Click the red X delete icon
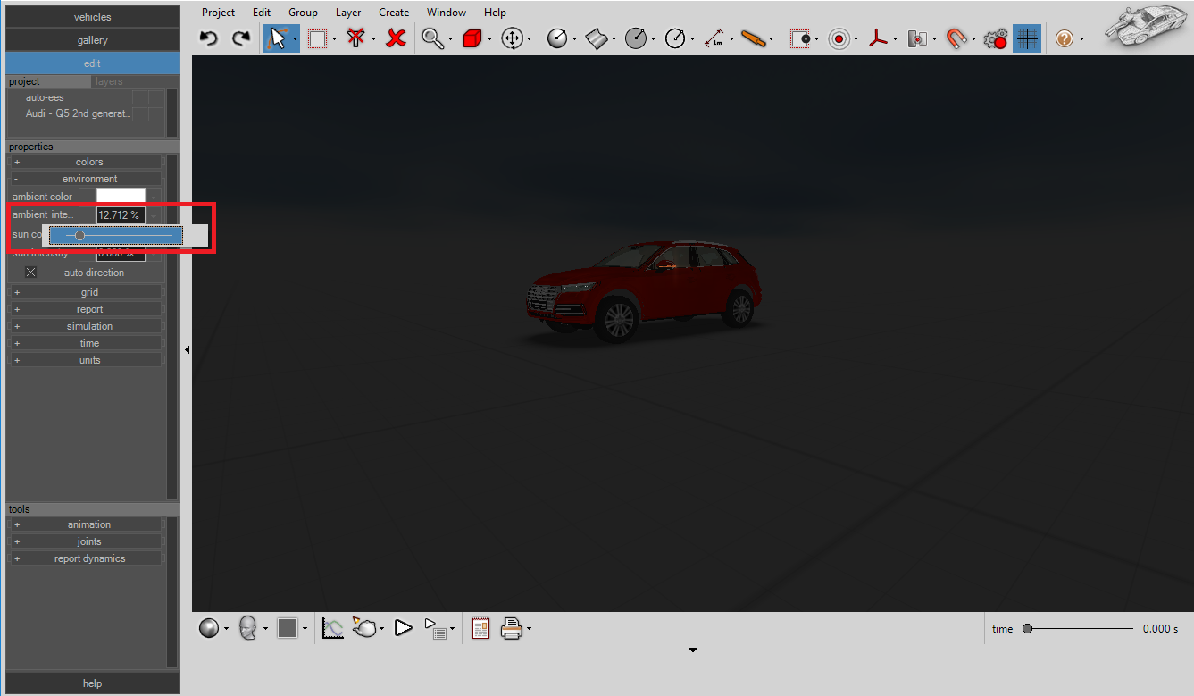 [x=397, y=38]
